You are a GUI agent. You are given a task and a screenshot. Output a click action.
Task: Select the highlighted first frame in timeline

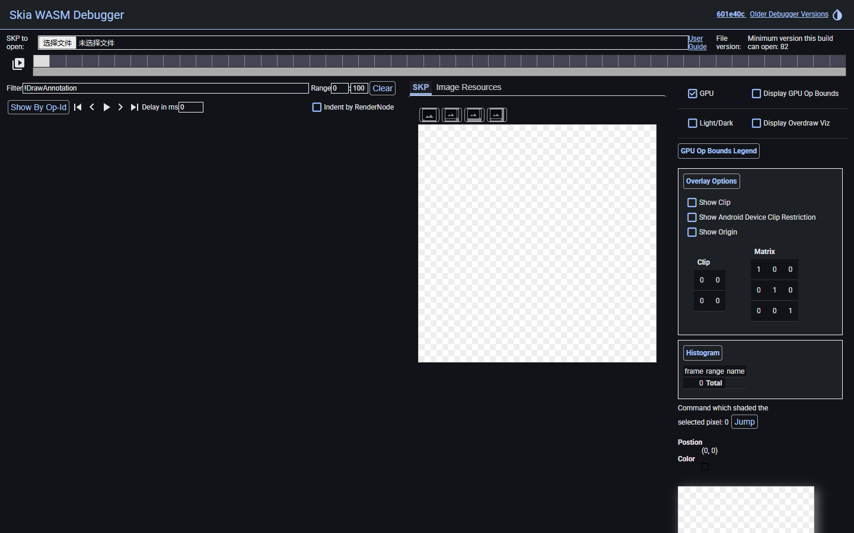pos(42,61)
